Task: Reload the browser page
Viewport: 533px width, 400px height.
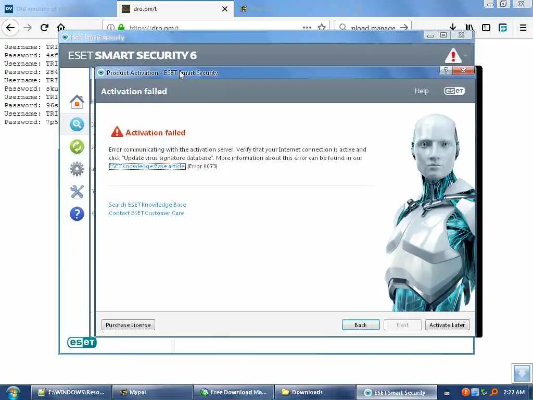Action: pos(44,28)
